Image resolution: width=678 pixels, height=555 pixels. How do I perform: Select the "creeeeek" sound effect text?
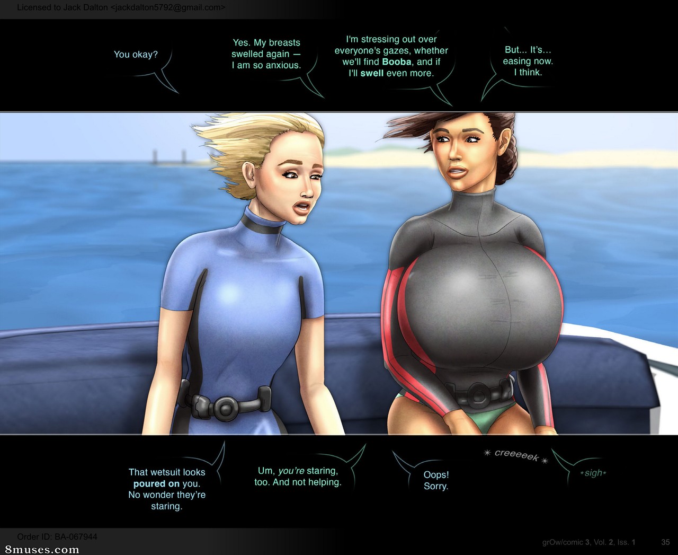(516, 455)
